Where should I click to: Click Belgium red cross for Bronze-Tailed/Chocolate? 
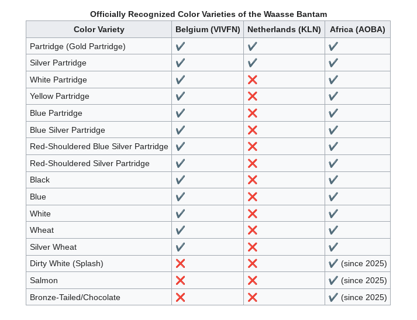(x=180, y=297)
